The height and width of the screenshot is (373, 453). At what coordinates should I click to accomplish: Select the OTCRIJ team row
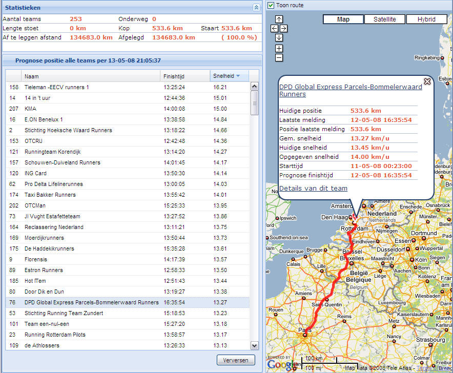(128, 141)
